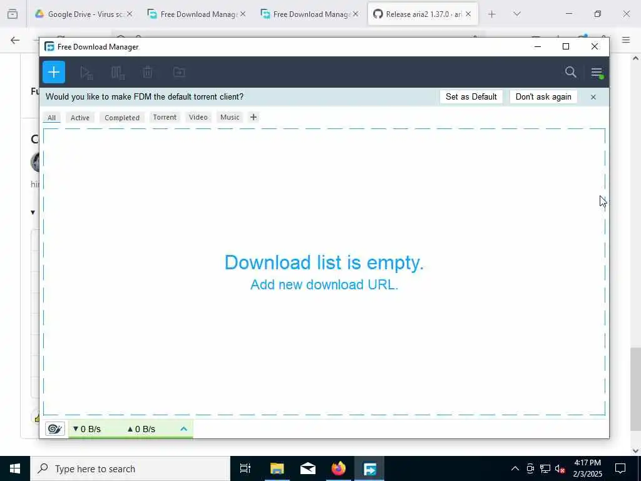Minimize the Free Download Manager window
641x481 pixels.
(x=538, y=46)
